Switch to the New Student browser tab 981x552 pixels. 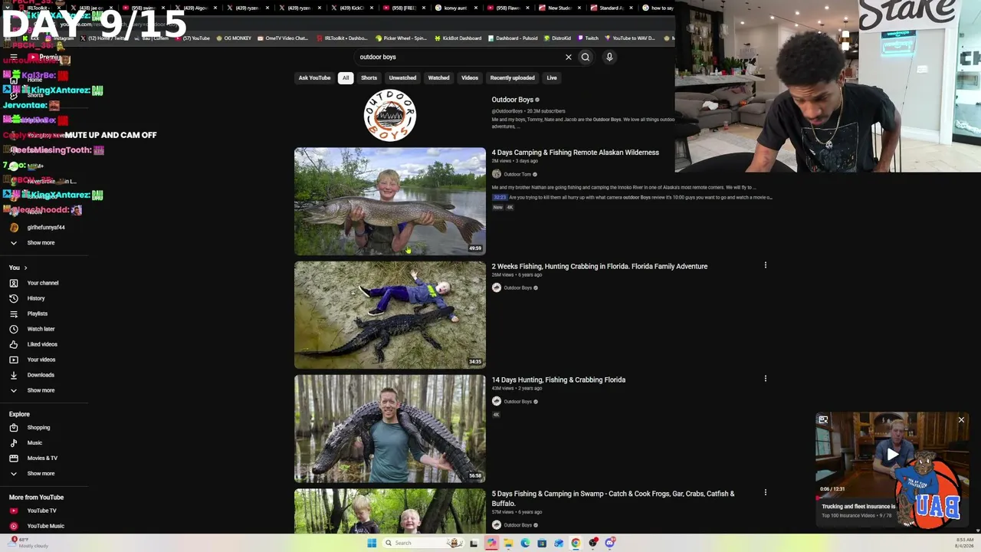[559, 8]
